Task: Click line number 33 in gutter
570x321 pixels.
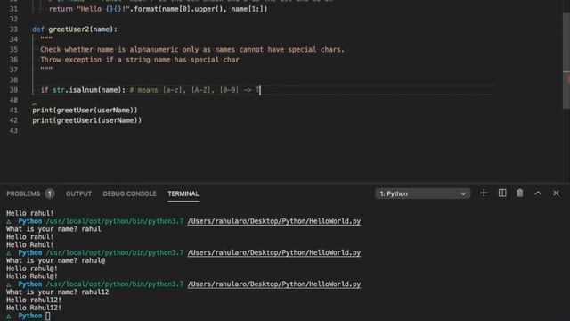Action: point(13,29)
